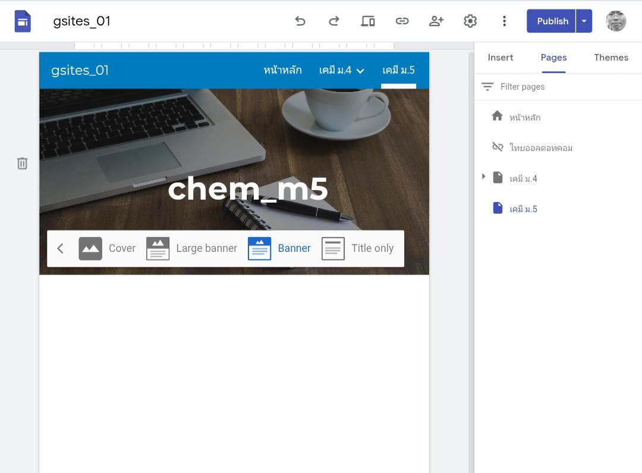Open Google Sites home logo

pyautogui.click(x=23, y=21)
